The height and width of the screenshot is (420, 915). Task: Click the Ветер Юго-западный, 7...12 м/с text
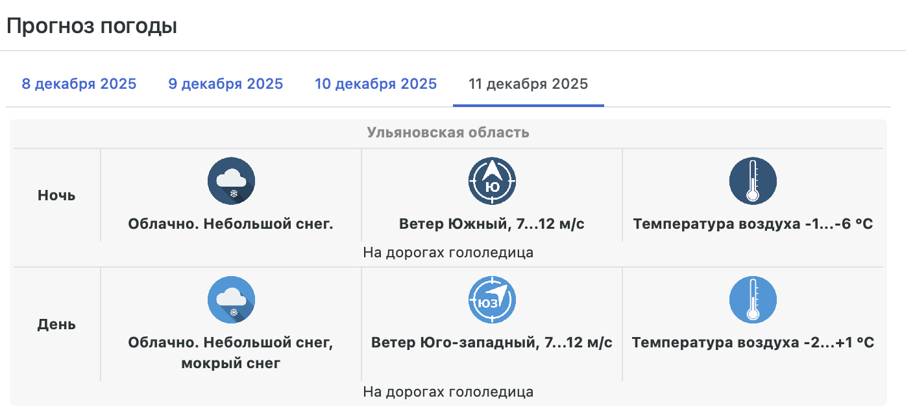(492, 342)
